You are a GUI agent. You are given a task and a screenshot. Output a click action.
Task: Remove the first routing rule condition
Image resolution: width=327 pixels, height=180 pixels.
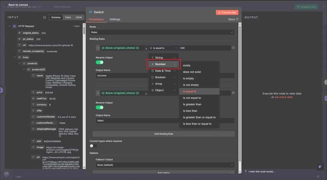233,48
